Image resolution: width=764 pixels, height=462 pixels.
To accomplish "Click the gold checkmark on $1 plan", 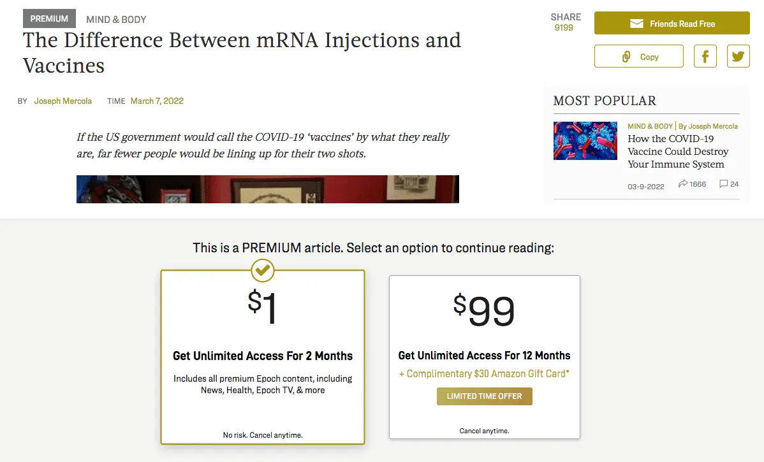I will (262, 270).
